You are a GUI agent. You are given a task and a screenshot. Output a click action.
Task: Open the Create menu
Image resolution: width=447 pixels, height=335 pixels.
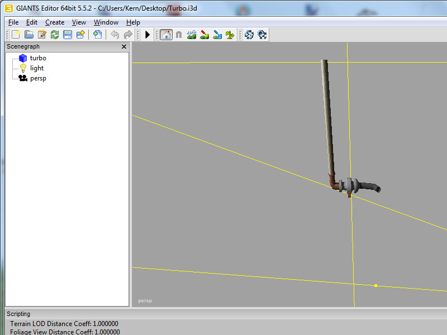pos(55,22)
